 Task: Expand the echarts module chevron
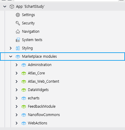[x=17, y=98]
